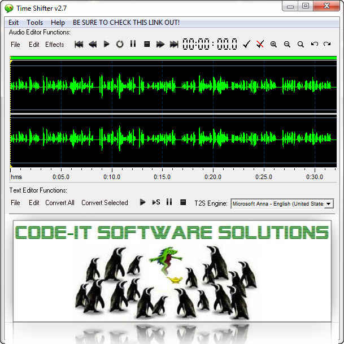Play the audio track
Screen dimensions: 344x344
106,44
